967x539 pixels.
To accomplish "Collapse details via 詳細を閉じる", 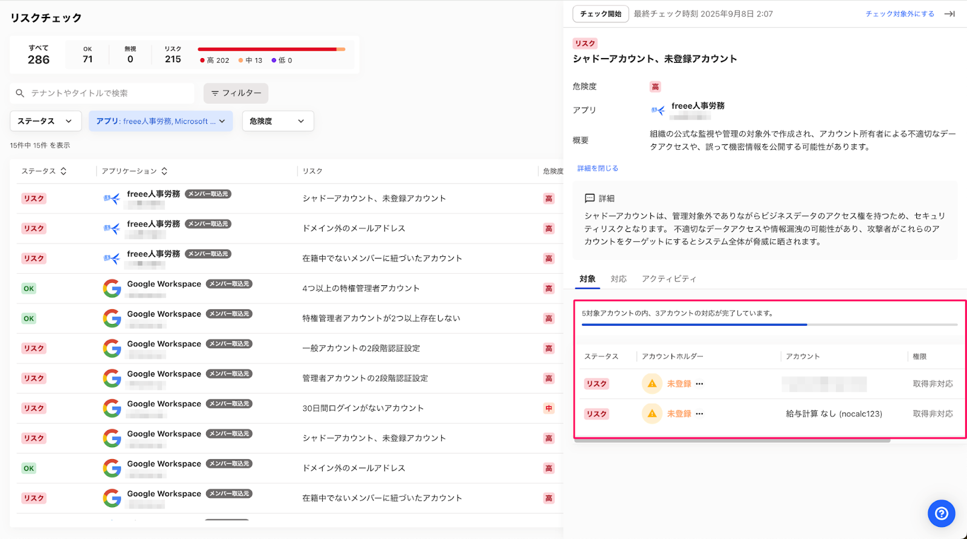I will (598, 169).
